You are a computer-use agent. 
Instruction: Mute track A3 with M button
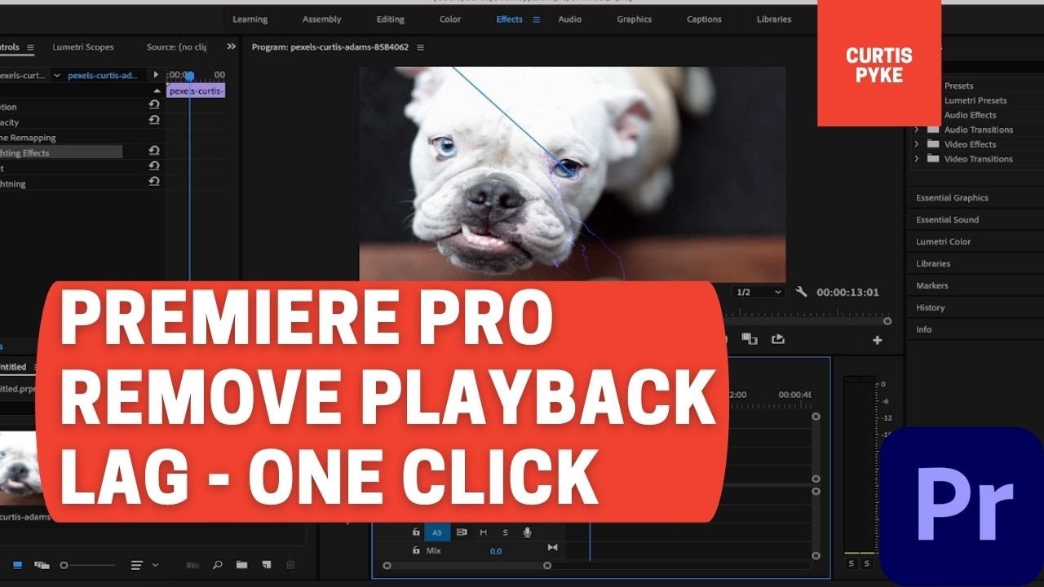pyautogui.click(x=483, y=532)
